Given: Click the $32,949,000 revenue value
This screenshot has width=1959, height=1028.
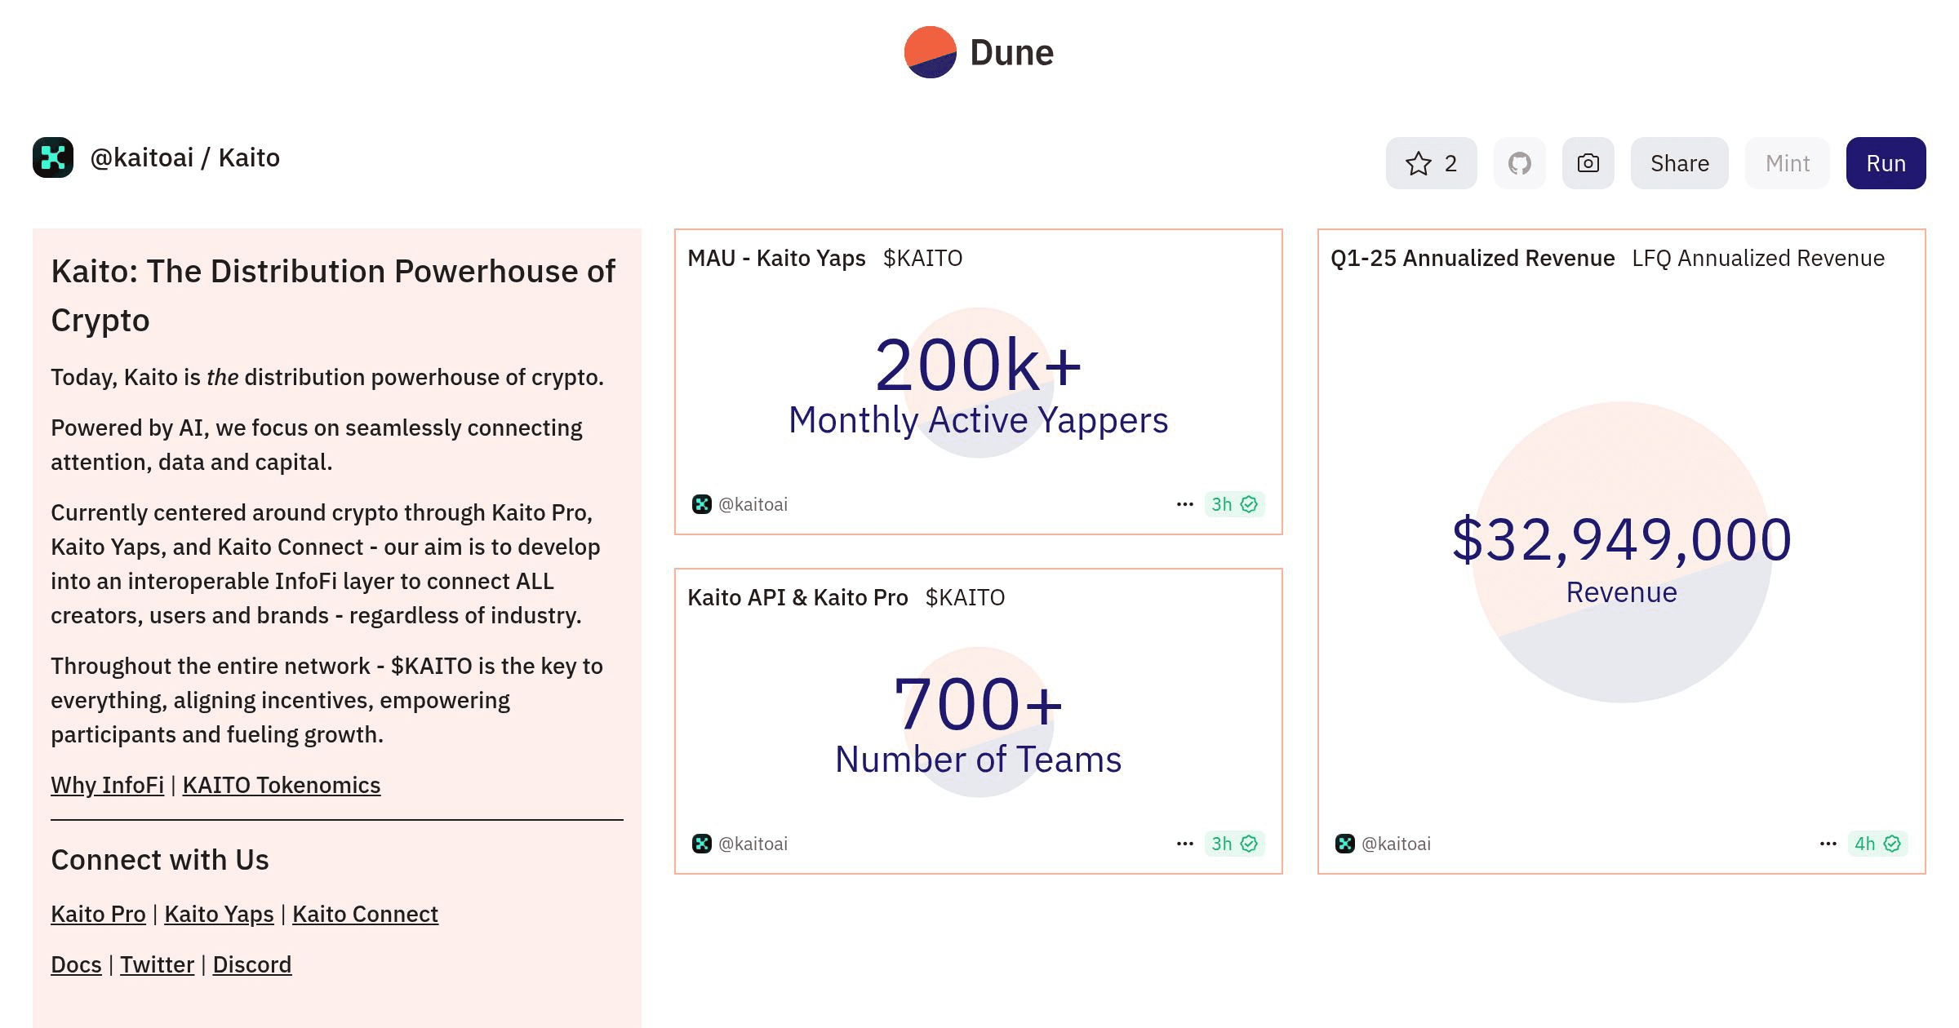Looking at the screenshot, I should [1621, 540].
